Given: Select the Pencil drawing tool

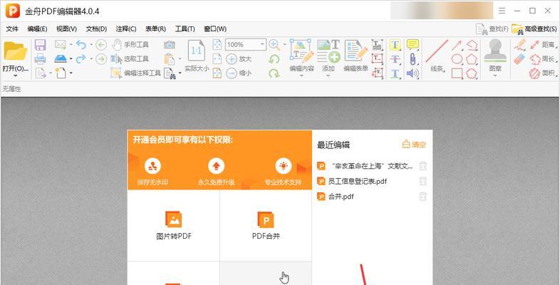Looking at the screenshot, I should coord(520,45).
